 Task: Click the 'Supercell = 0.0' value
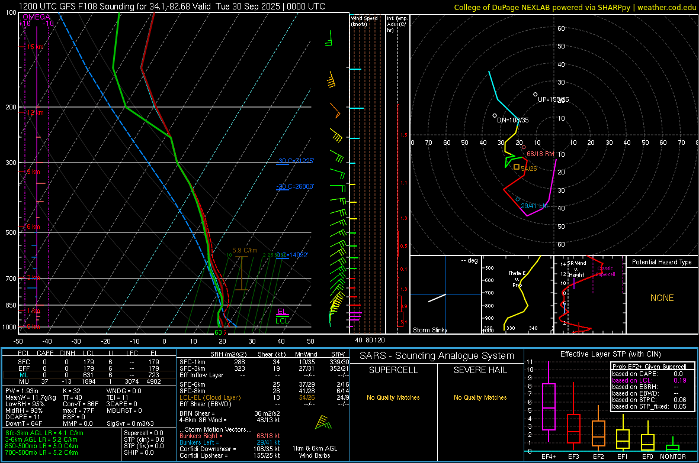tap(143, 433)
